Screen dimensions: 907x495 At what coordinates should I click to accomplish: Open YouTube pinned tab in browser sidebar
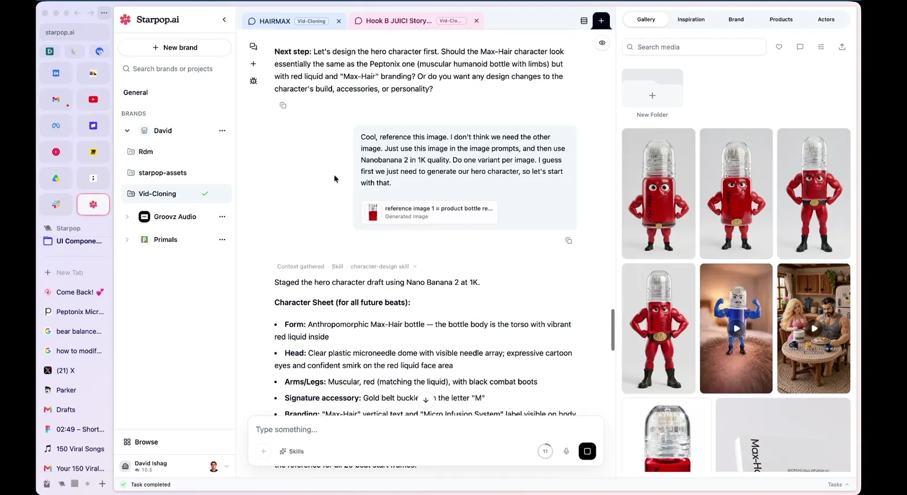93,99
